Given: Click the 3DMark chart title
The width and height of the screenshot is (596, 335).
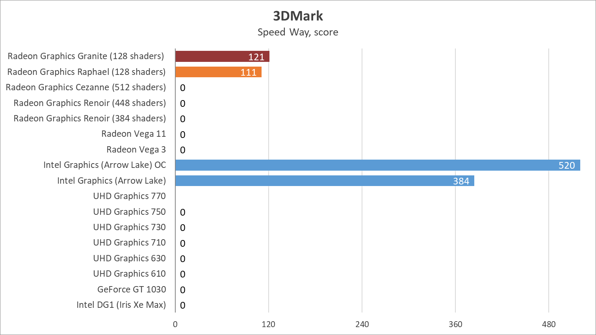Looking at the screenshot, I should click(298, 16).
